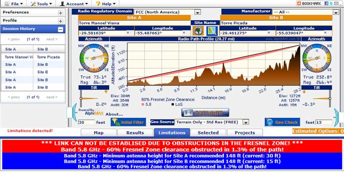This screenshot has width=344, height=172.
Task: Click the blue map document icon
Action: click(212, 31)
